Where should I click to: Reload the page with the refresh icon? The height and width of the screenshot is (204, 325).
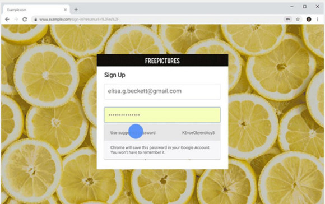[25, 19]
